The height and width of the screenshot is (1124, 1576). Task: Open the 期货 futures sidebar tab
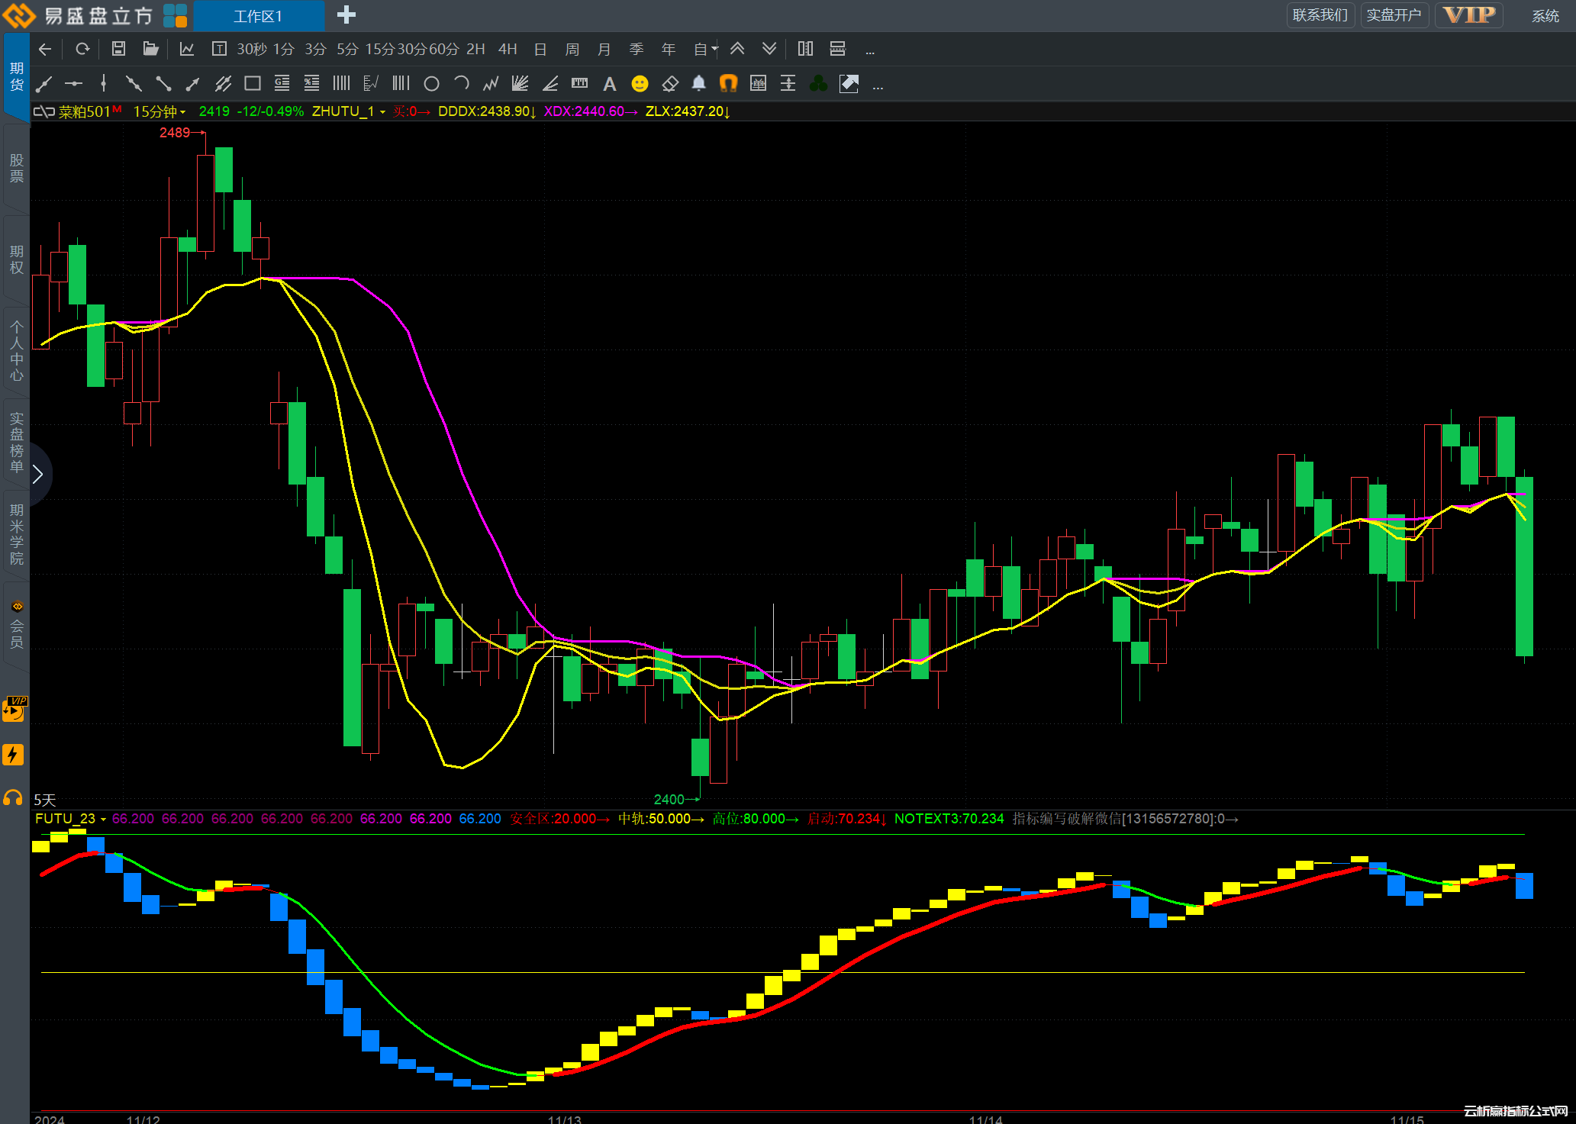point(16,76)
